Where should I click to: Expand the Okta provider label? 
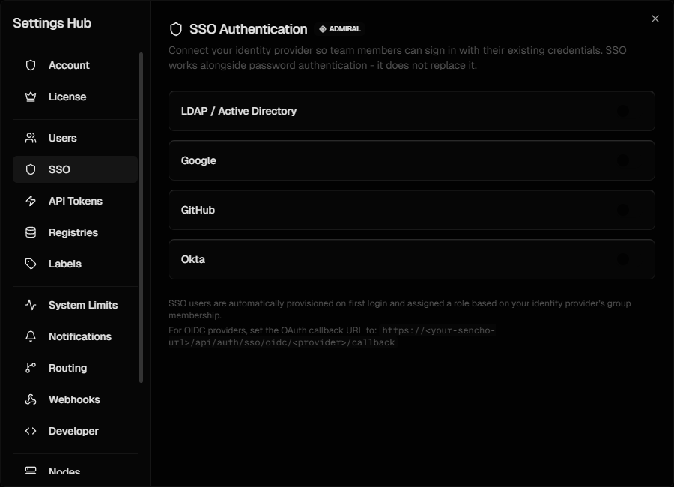point(193,259)
